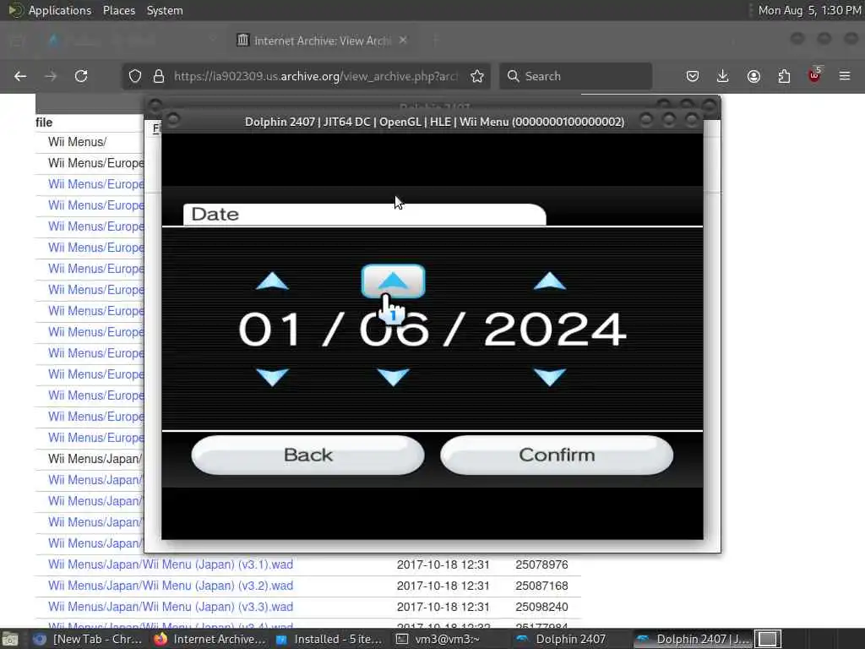This screenshot has width=865, height=649.
Task: Open Wii Menu (Japan) (v3.3).wad link
Action: 171,607
